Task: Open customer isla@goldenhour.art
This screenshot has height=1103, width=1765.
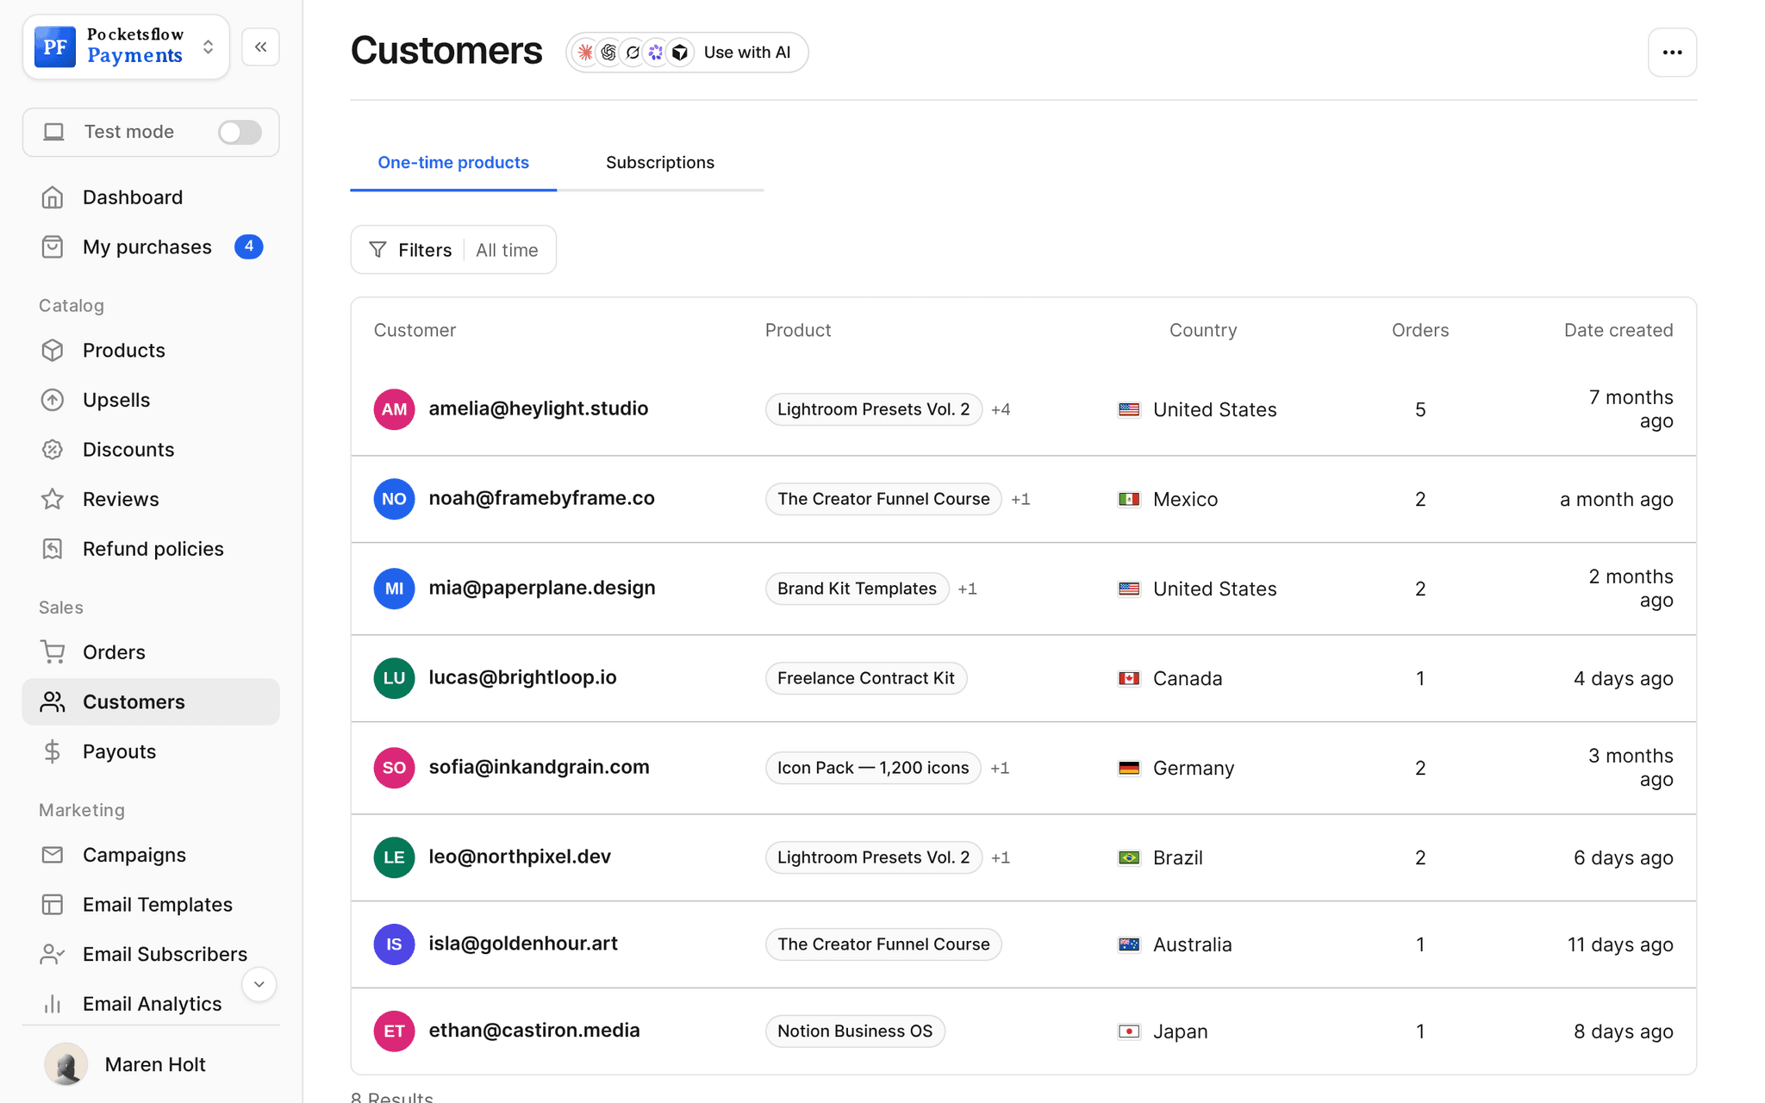Action: coord(523,944)
